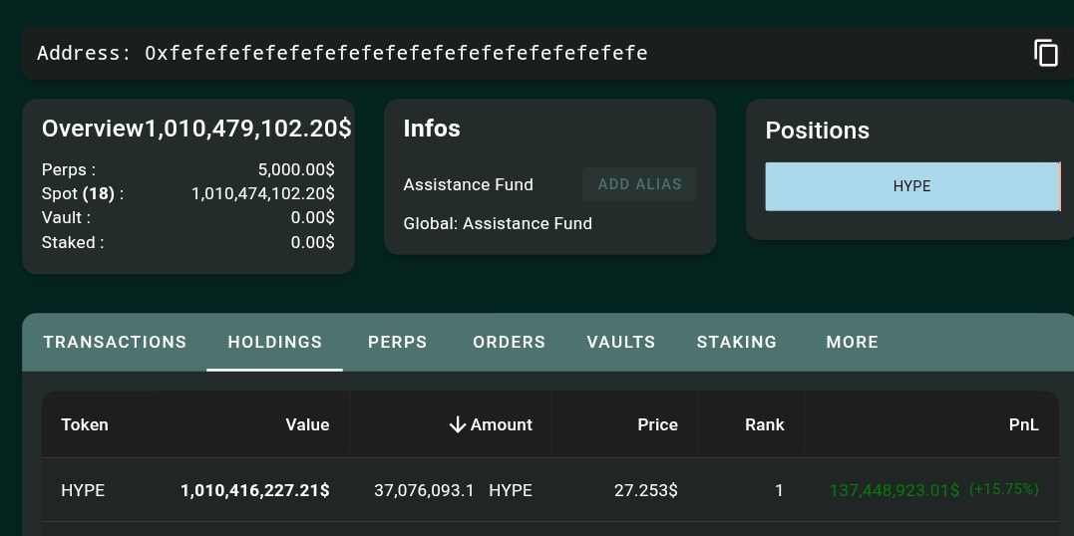
Task: Open the STAKING tab
Action: tap(736, 342)
